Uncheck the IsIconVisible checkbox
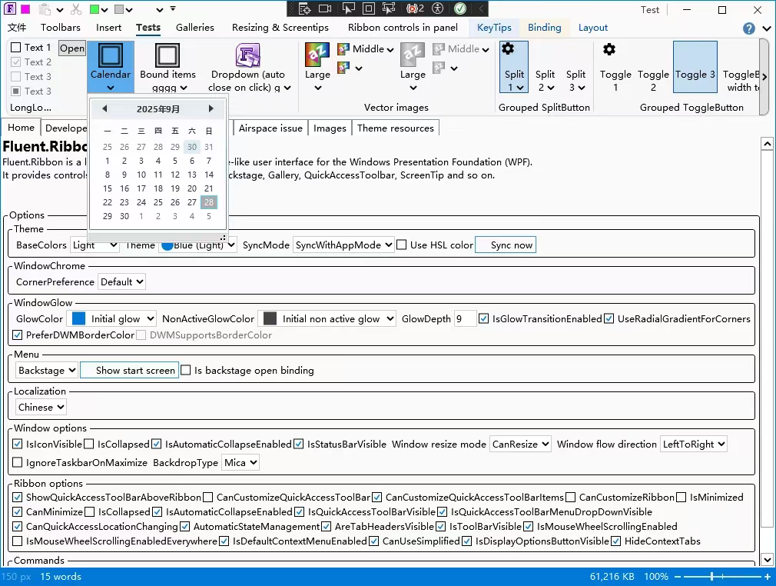The image size is (776, 586). 18,444
